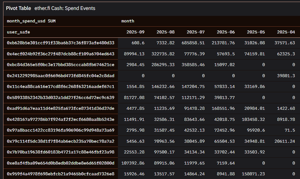Click the cell showing 685858.51
This screenshot has width=300, height=179.
pos(192,43)
